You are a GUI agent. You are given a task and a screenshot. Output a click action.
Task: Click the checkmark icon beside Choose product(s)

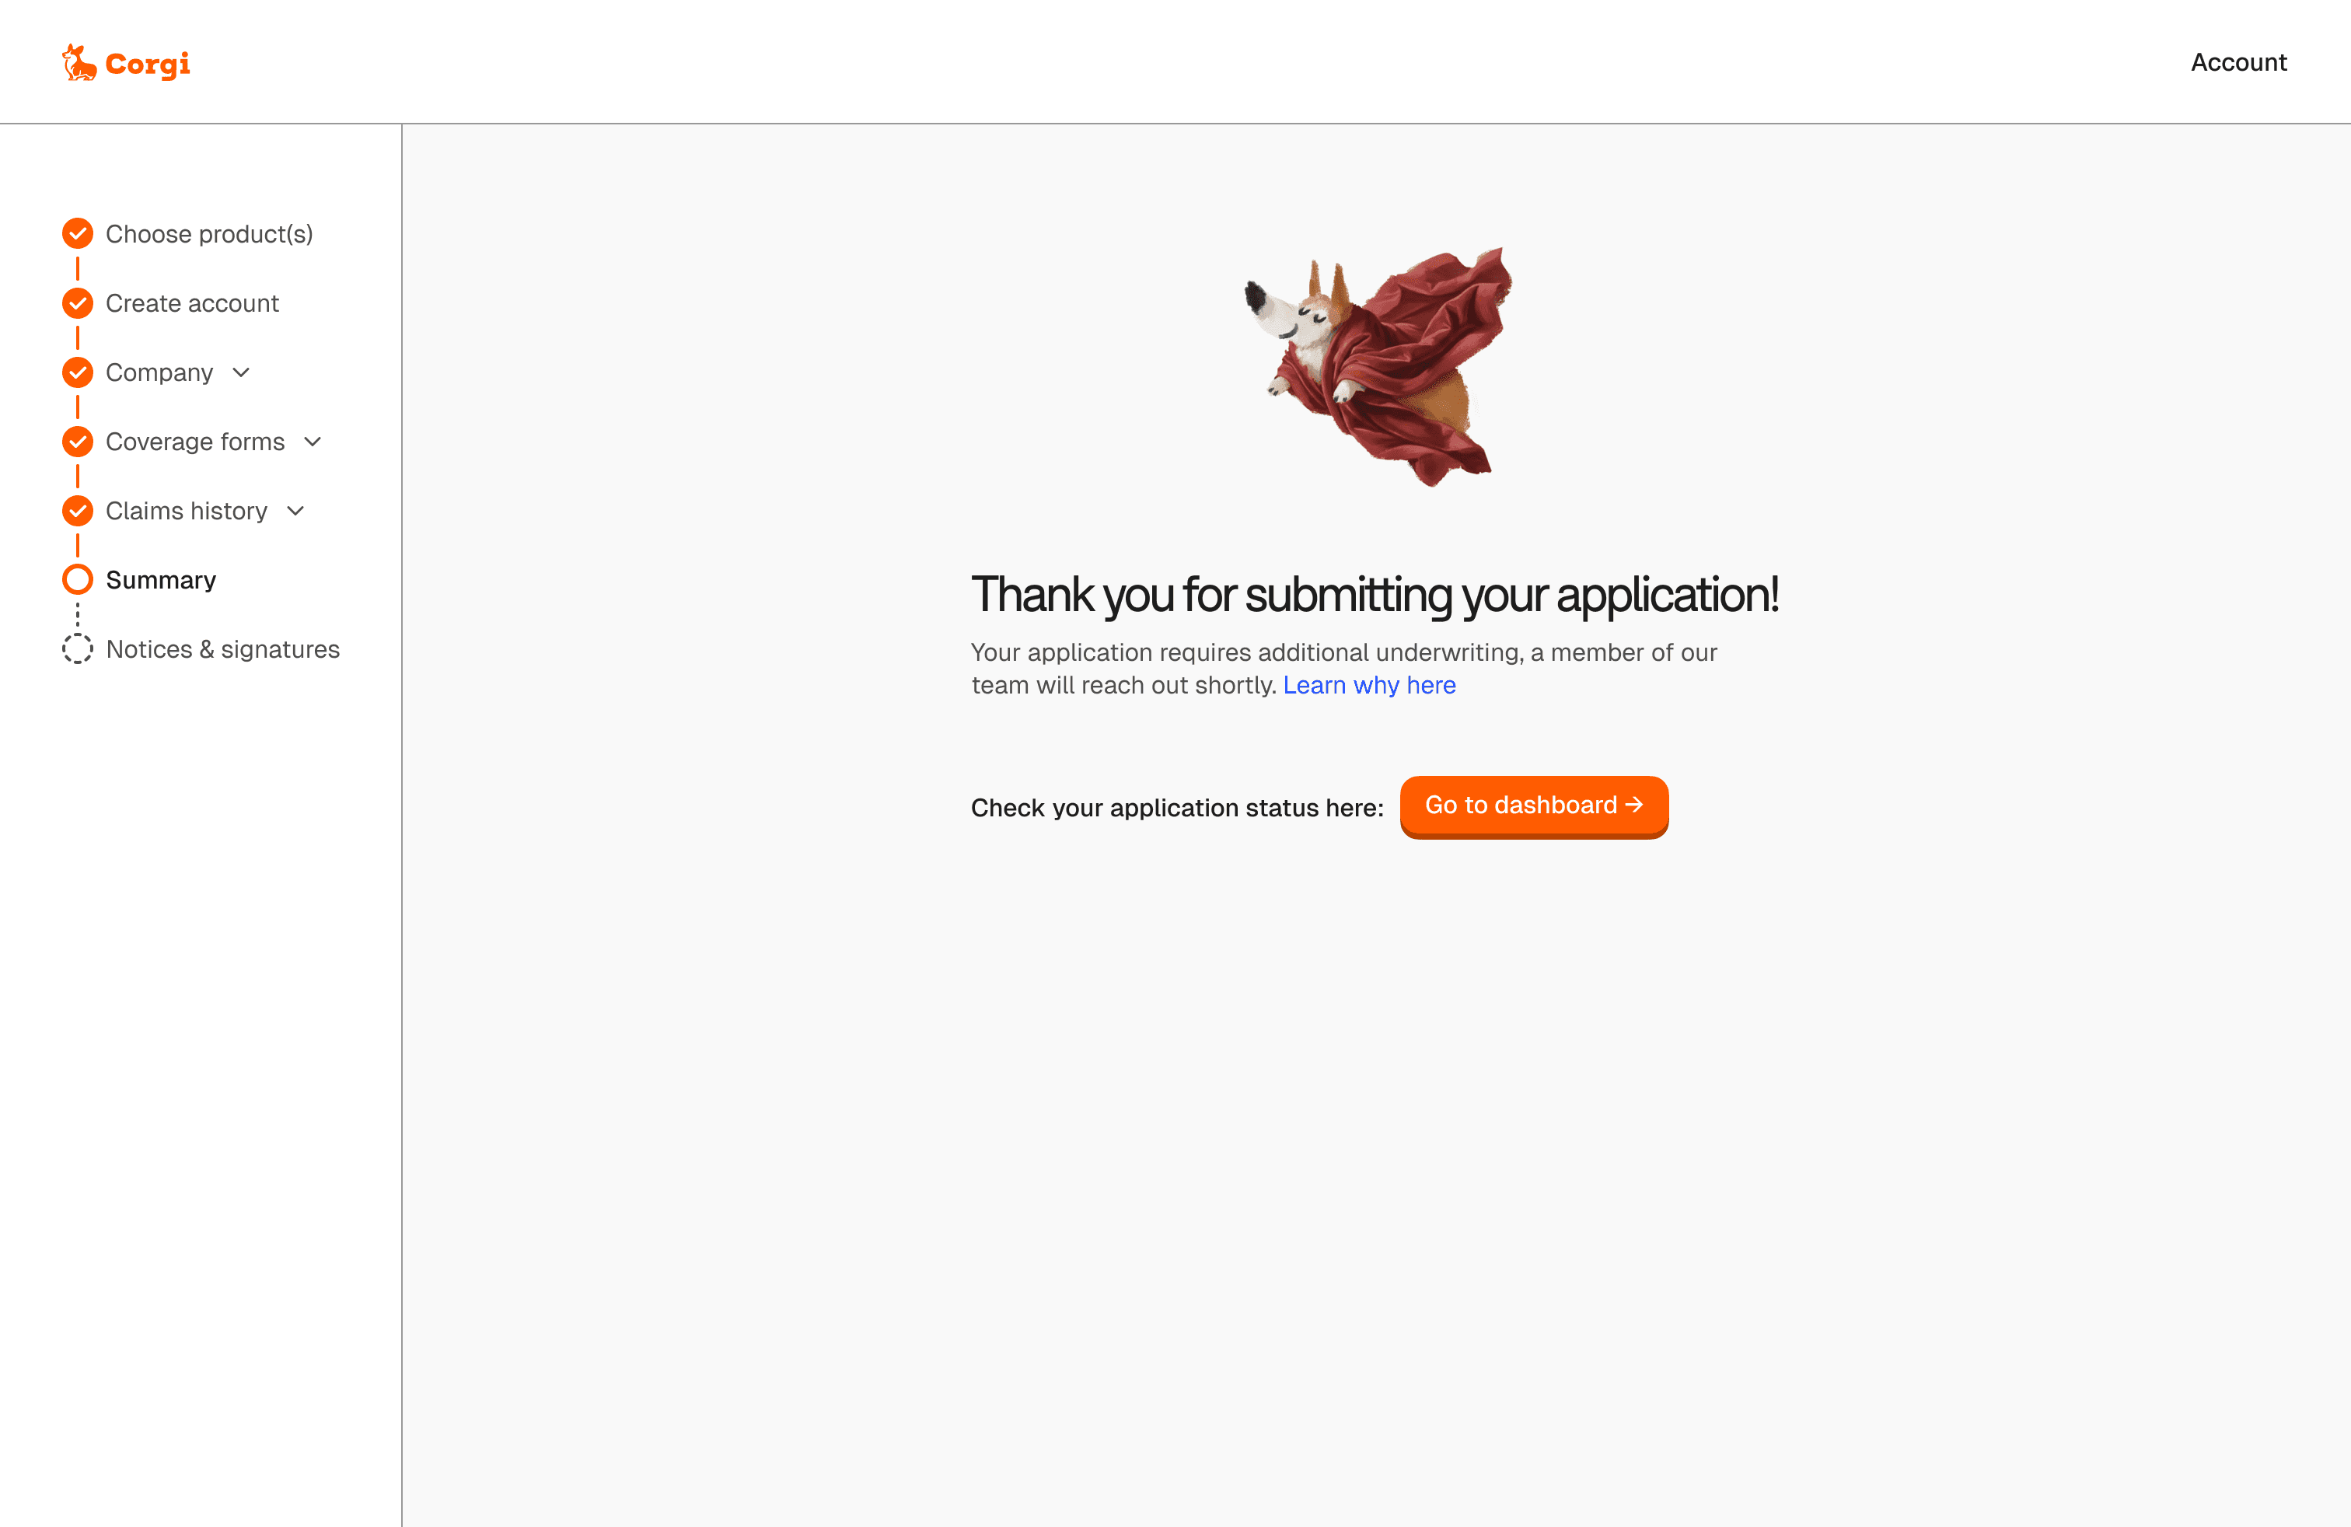pyautogui.click(x=77, y=234)
